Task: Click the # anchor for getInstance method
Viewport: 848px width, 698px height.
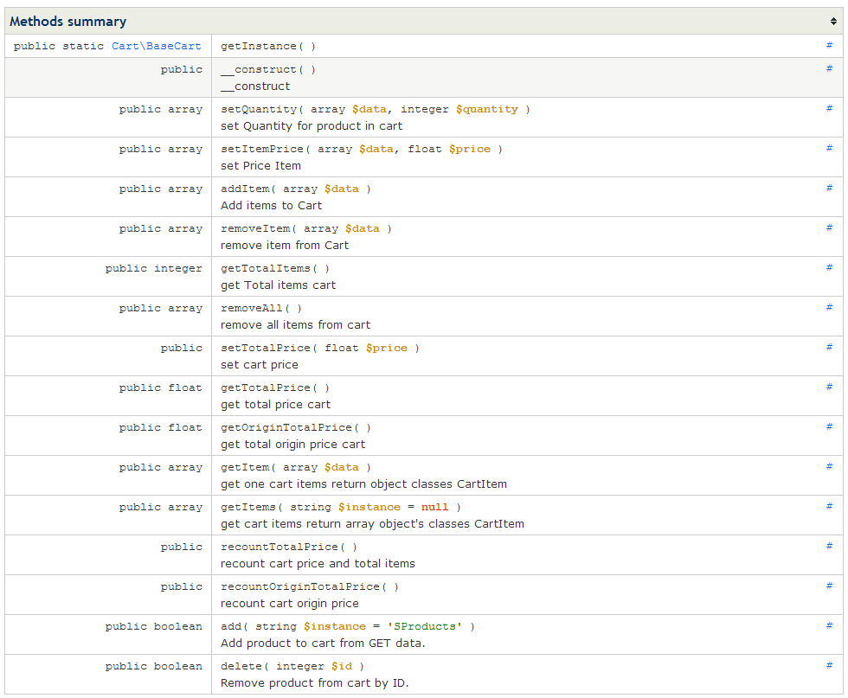Action: point(829,46)
